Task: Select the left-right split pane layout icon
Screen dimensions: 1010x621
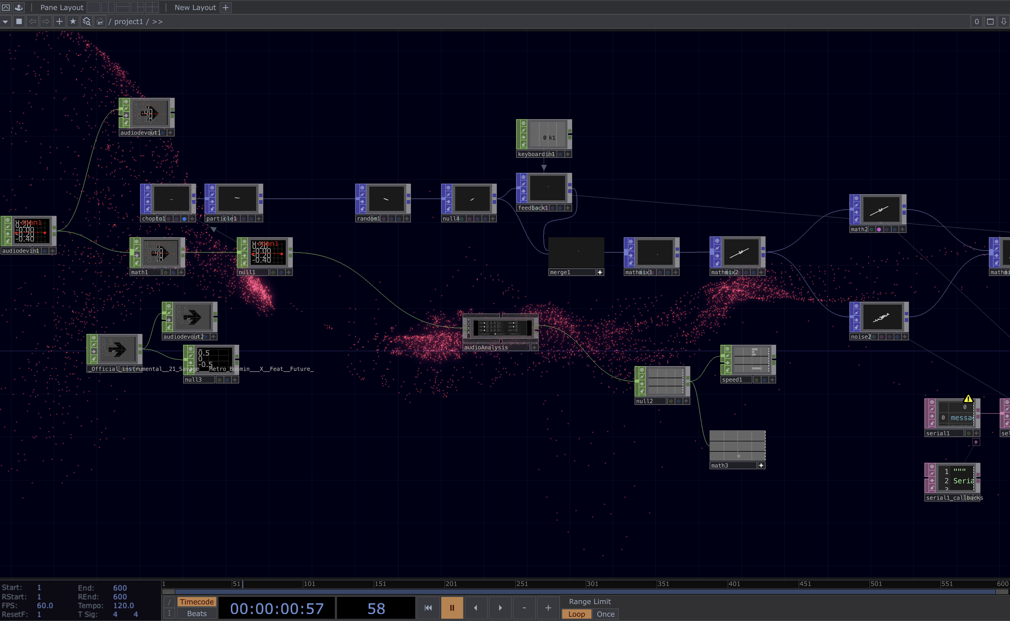Action: point(108,7)
